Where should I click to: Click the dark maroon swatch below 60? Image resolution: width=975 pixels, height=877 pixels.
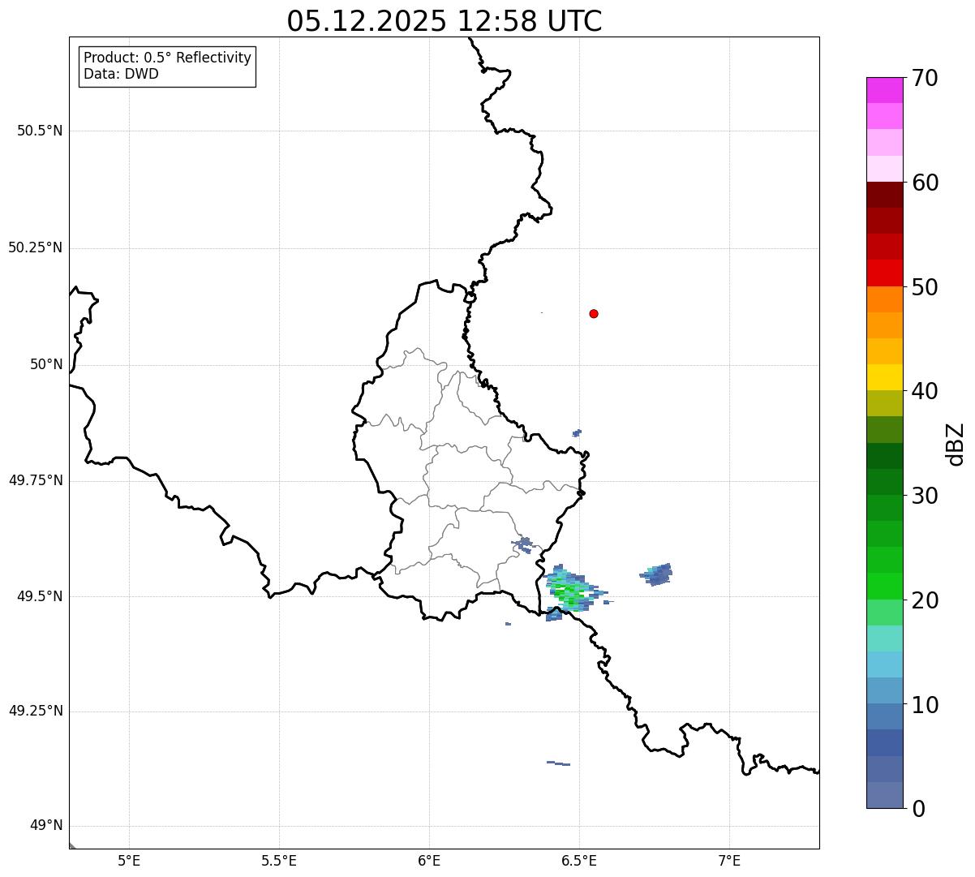pos(884,195)
